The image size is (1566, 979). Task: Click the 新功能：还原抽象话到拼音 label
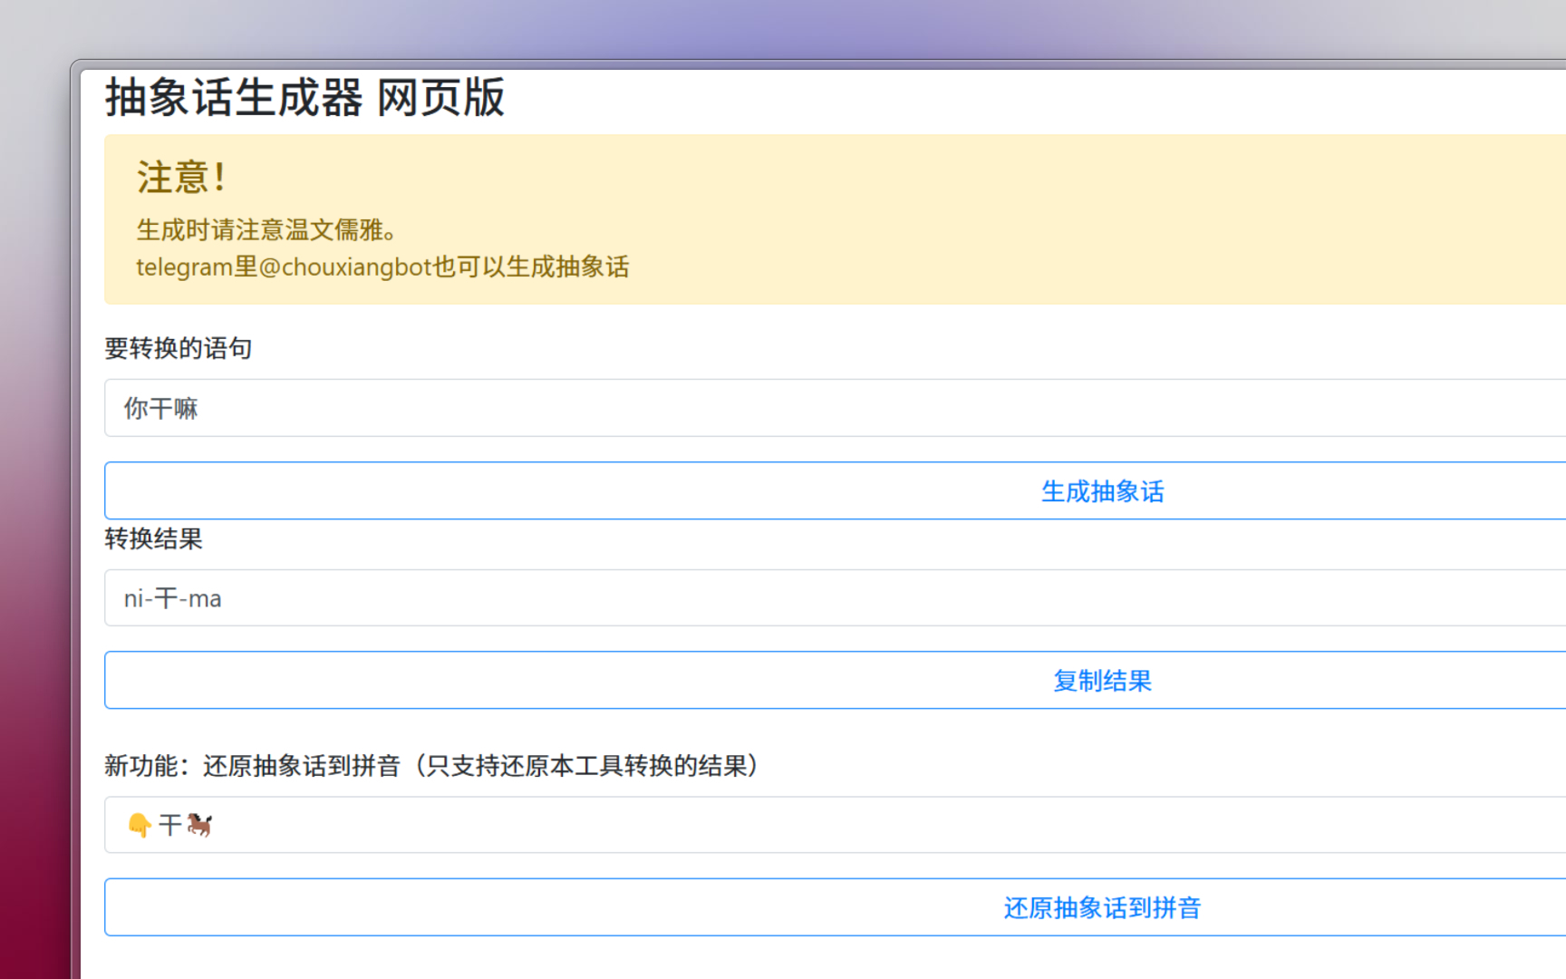(430, 766)
